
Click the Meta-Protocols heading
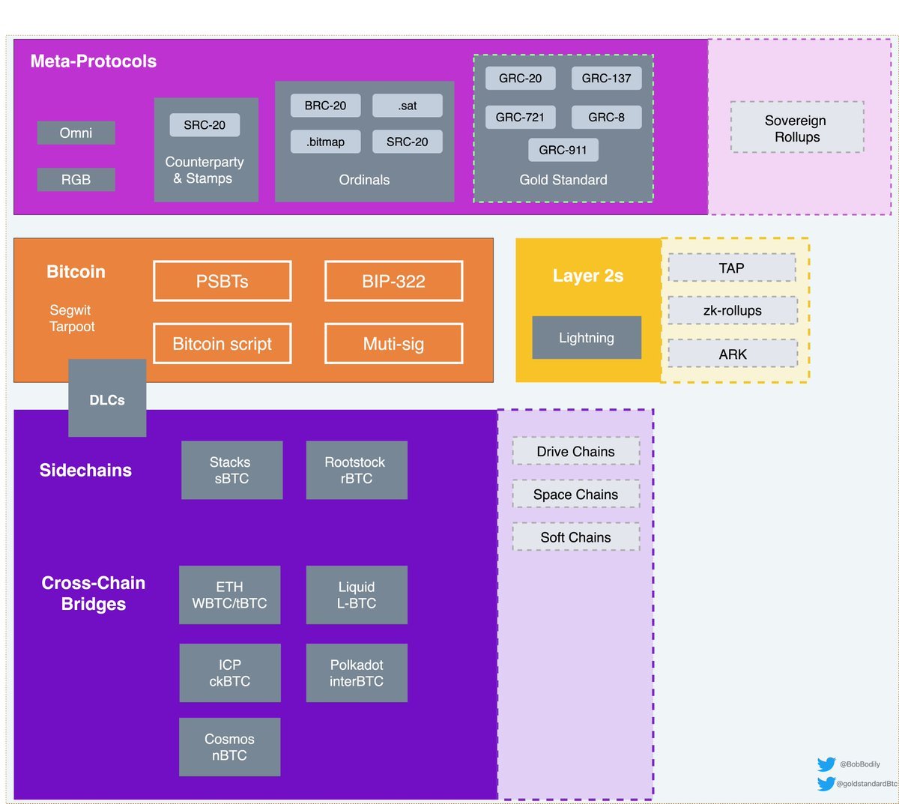[x=94, y=61]
